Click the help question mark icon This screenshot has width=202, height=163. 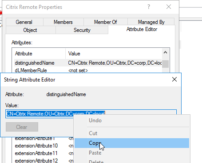tap(149, 7)
